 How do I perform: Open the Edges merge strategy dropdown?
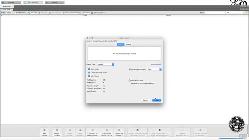[154, 69]
